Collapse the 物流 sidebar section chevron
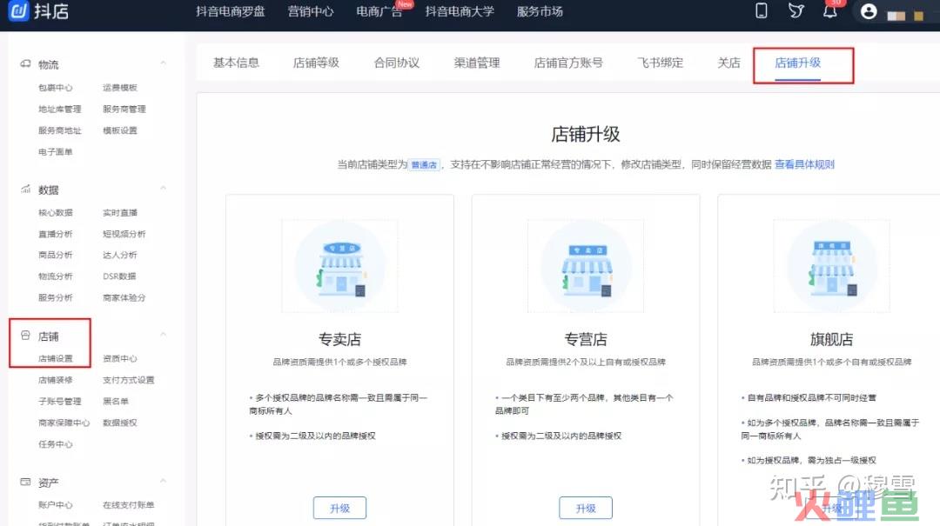Image resolution: width=940 pixels, height=526 pixels. (163, 63)
